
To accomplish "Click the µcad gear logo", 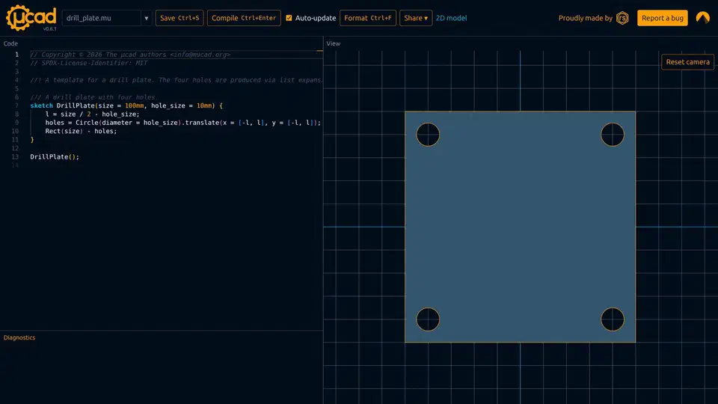I will click(x=31, y=17).
